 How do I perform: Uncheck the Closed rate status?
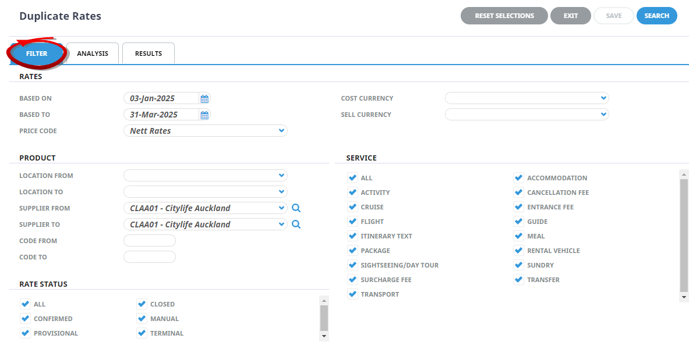pos(142,304)
